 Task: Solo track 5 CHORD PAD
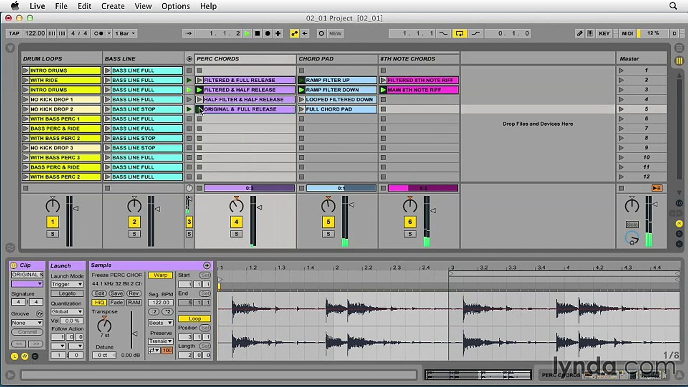328,234
